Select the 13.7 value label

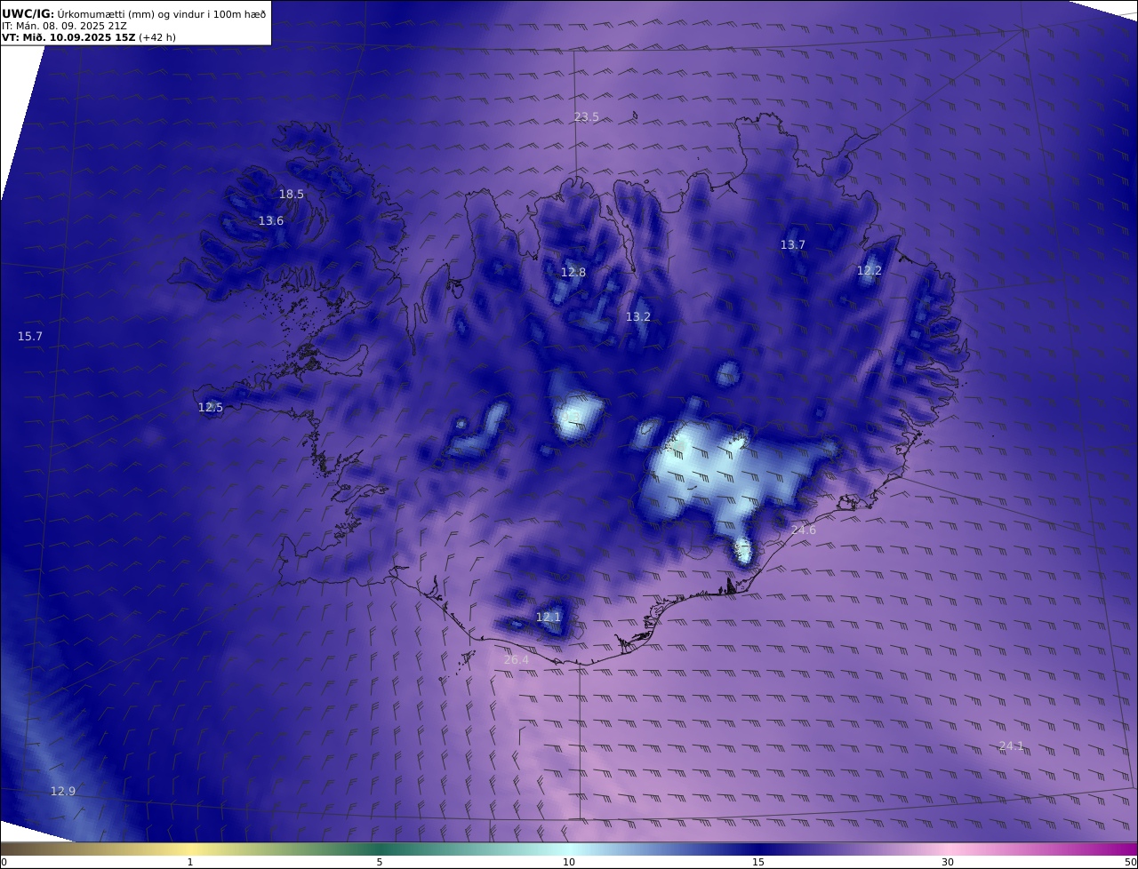click(x=793, y=244)
